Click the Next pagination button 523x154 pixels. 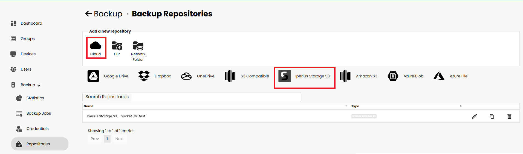click(x=120, y=139)
